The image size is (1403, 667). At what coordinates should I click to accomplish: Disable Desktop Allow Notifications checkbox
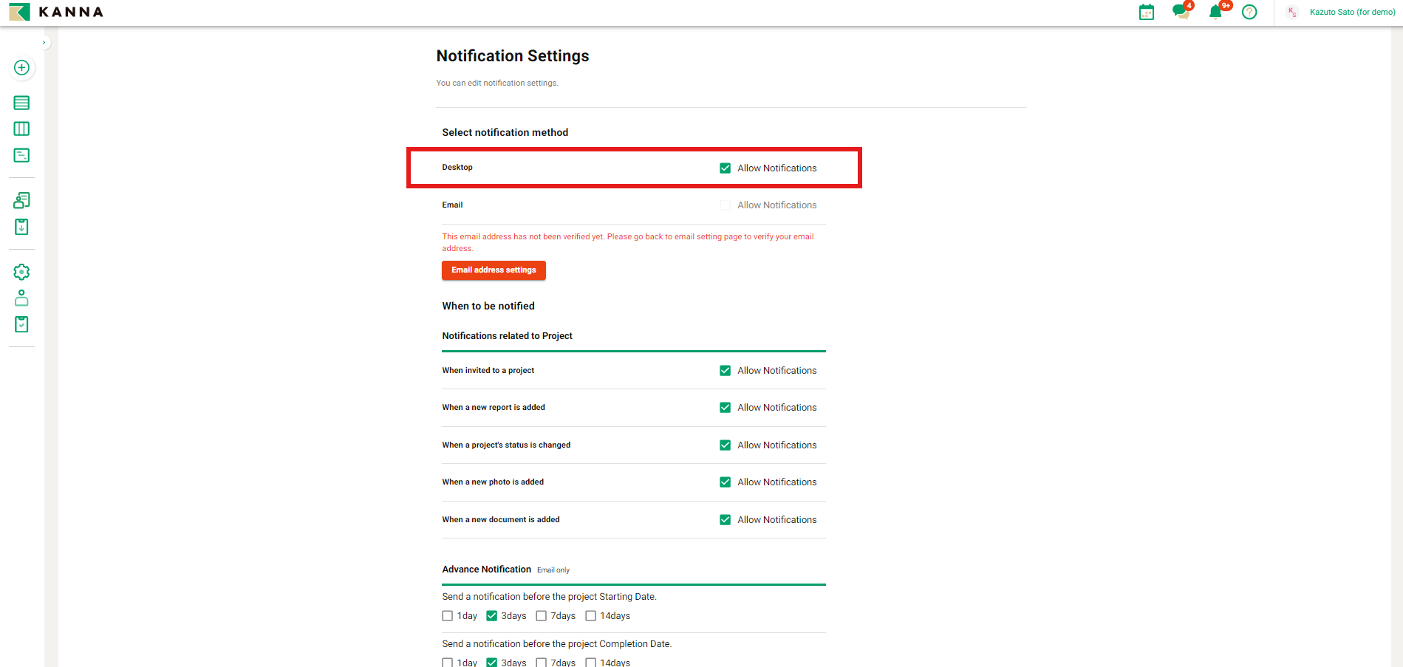725,168
